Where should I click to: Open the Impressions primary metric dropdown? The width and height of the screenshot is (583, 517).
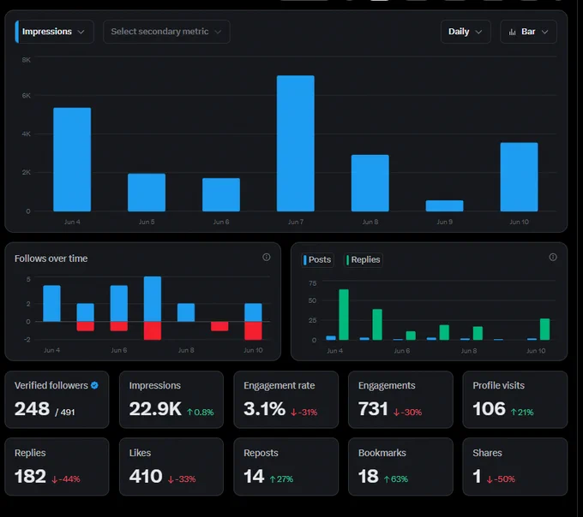54,32
